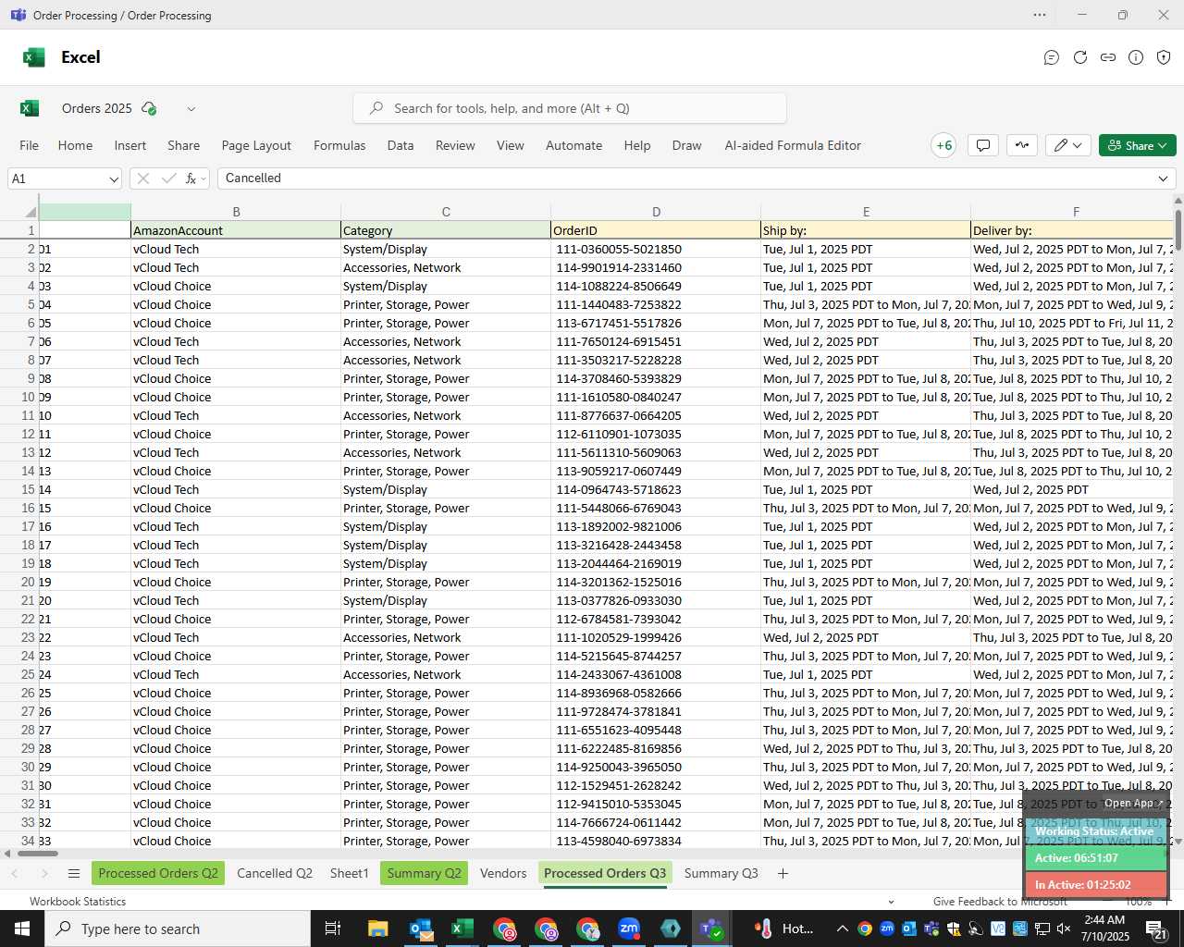This screenshot has height=947, width=1184.
Task: Click the confirm checkmark in formula bar
Action: (168, 178)
